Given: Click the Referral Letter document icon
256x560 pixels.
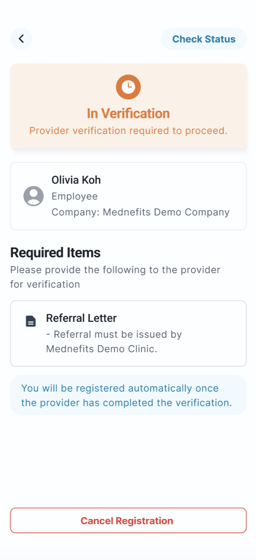Looking at the screenshot, I should pyautogui.click(x=31, y=321).
